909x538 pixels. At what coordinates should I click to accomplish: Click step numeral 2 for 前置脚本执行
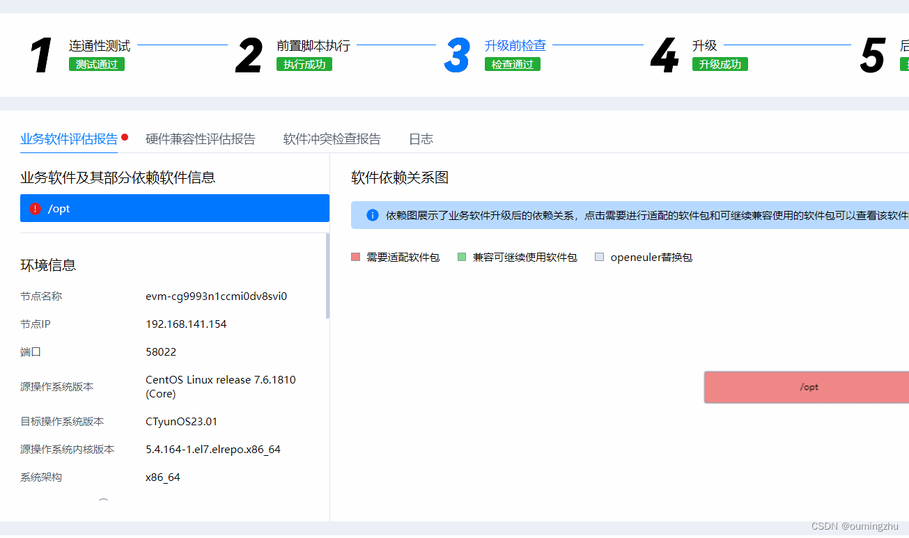248,54
